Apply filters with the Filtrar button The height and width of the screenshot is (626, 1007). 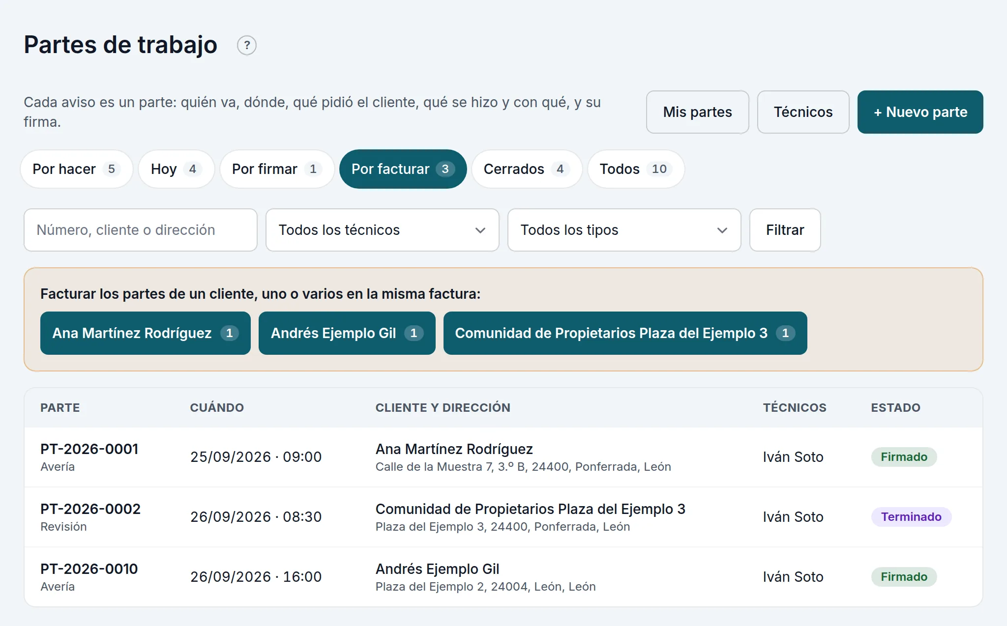point(785,230)
